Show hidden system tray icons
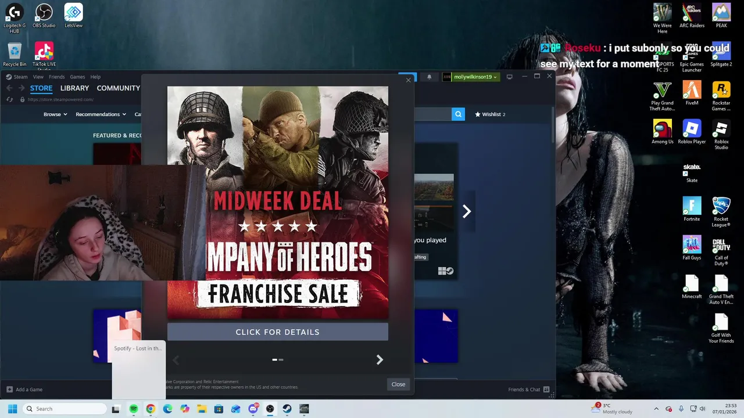The width and height of the screenshot is (744, 418). [656, 409]
